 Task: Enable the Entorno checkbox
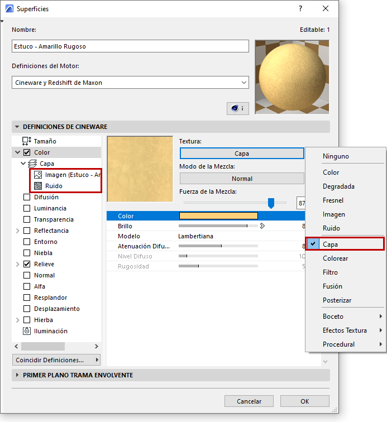tap(27, 242)
